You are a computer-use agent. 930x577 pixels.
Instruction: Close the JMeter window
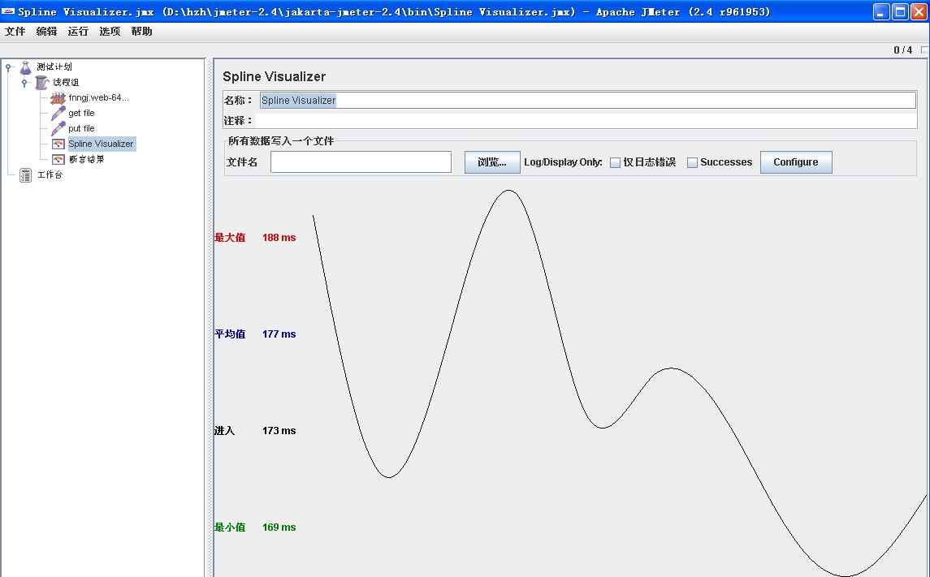(x=918, y=11)
